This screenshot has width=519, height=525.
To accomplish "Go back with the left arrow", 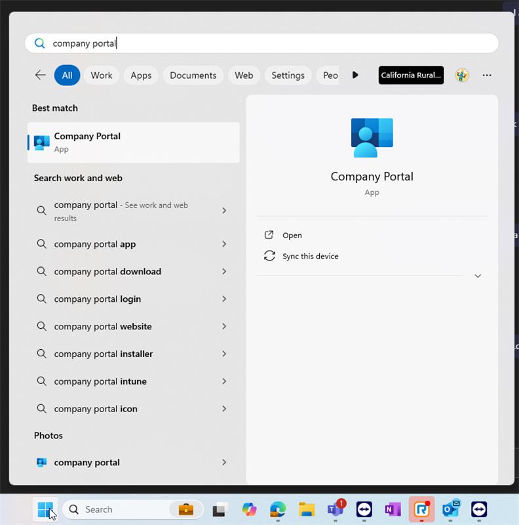I will (41, 75).
